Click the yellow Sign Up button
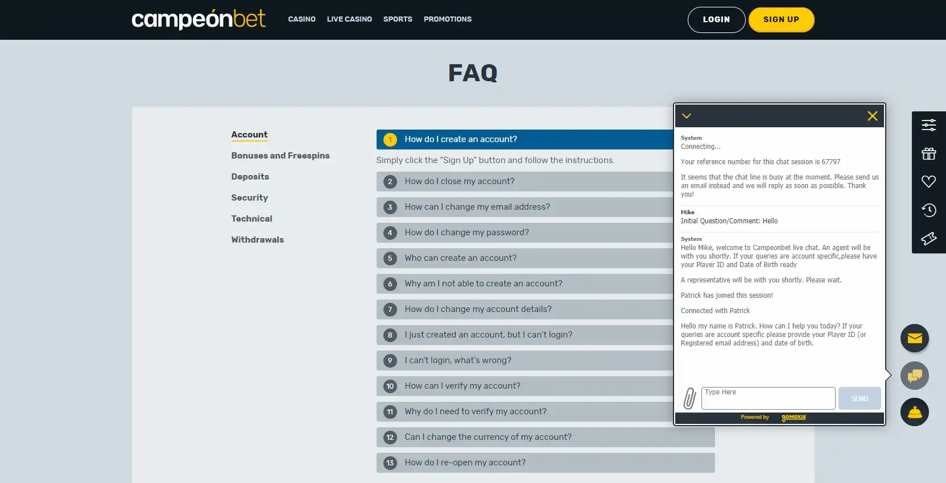The height and width of the screenshot is (483, 946). [781, 20]
